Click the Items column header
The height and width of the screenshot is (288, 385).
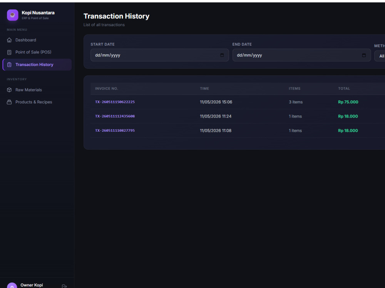coord(295,89)
